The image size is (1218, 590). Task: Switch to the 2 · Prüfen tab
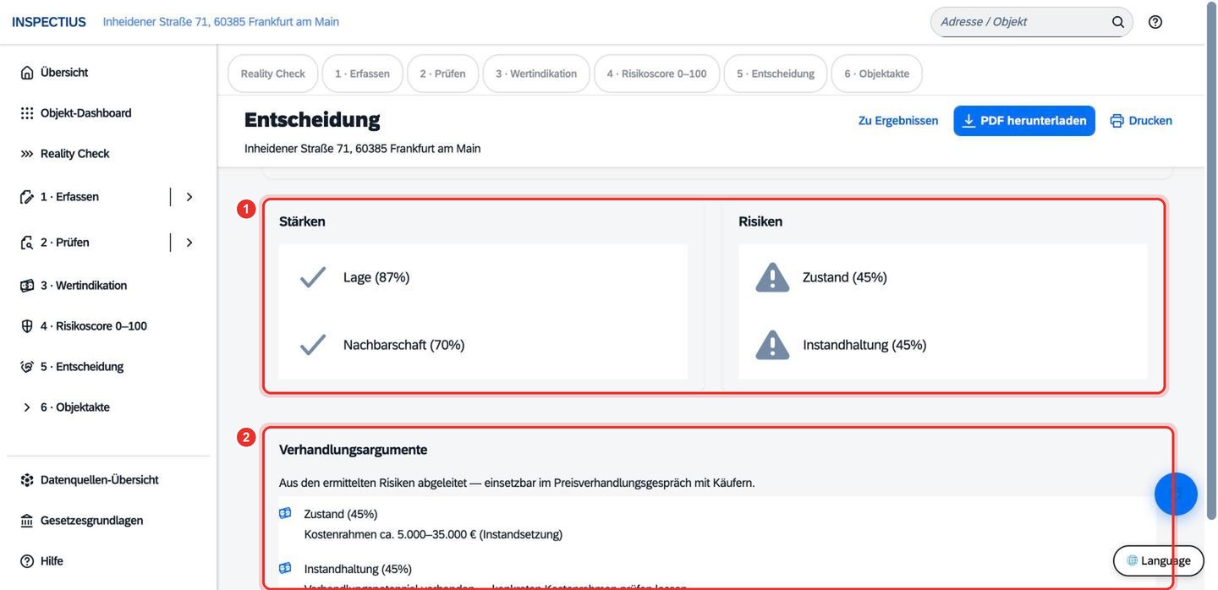(443, 74)
